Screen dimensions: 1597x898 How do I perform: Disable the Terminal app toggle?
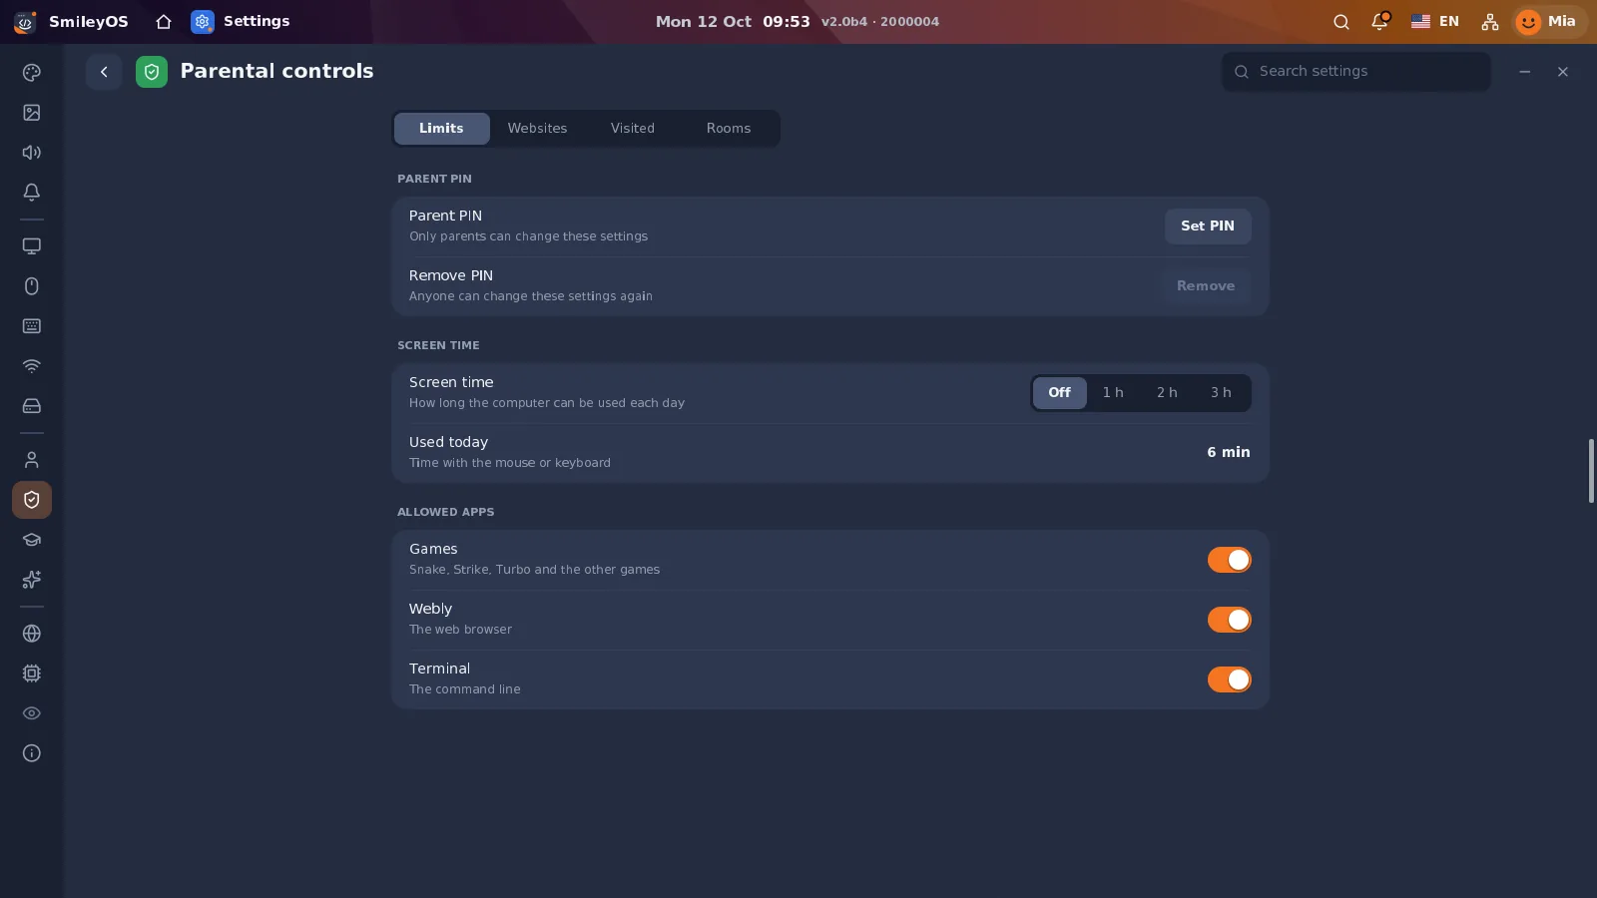click(x=1229, y=679)
